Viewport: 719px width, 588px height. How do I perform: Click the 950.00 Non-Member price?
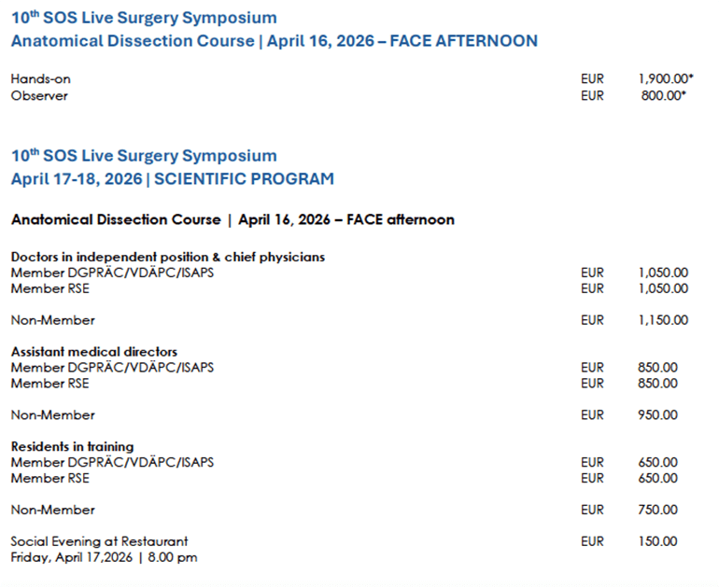pyautogui.click(x=658, y=414)
